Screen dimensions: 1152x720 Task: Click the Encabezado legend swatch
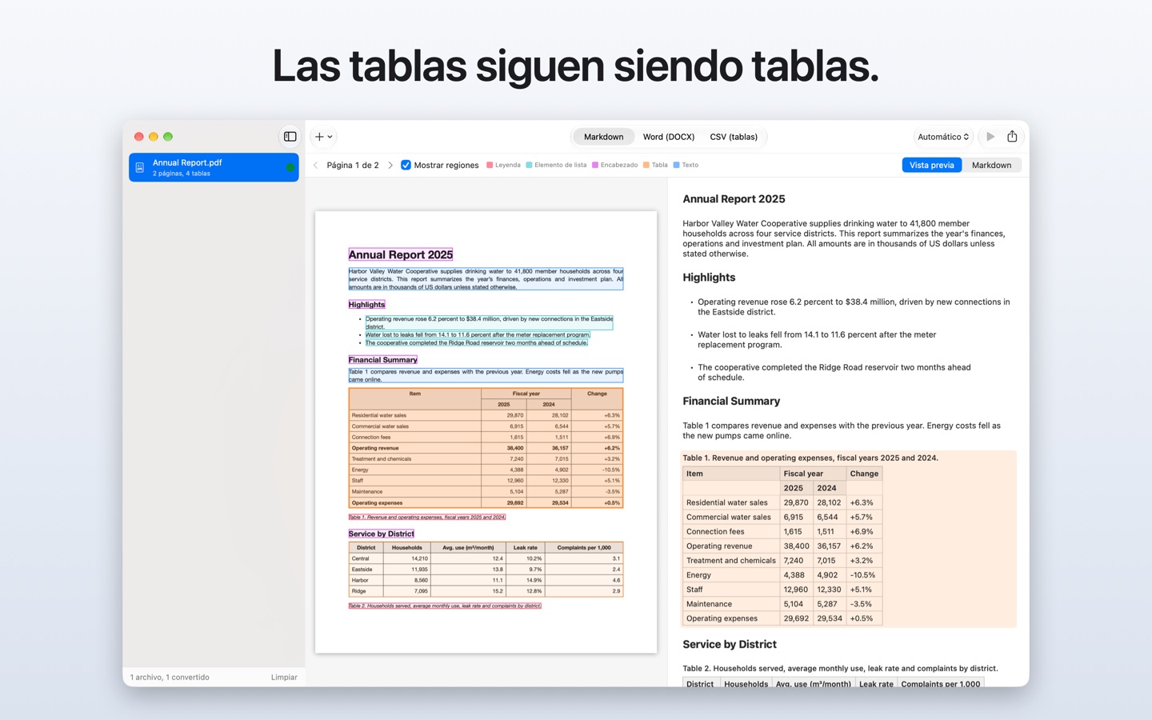pos(595,166)
